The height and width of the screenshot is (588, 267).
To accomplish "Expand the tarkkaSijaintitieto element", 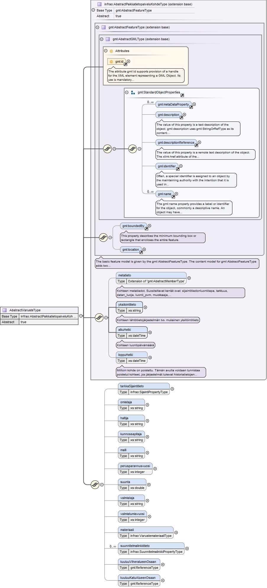I will 172,389.
